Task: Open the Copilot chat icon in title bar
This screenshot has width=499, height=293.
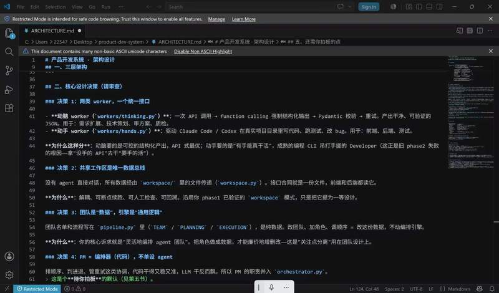Action: 341,7
